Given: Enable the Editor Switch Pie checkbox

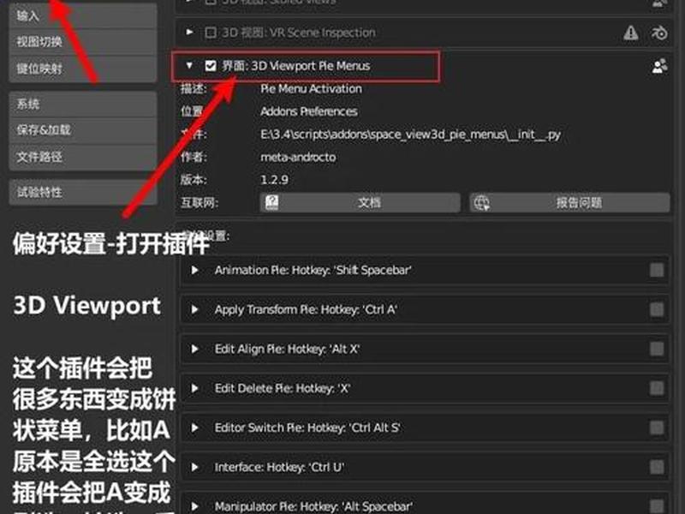Looking at the screenshot, I should coord(657,427).
